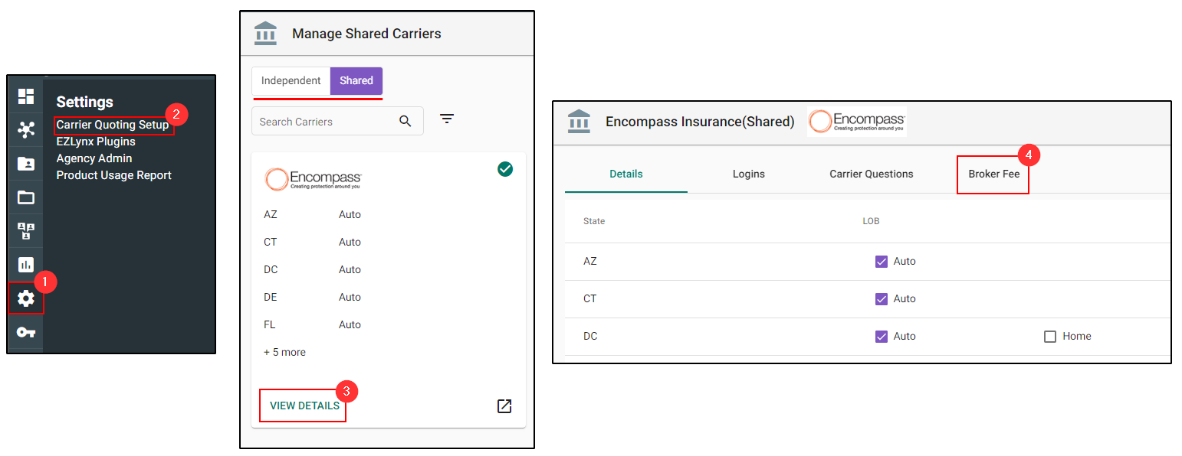Switch to the Details tab
Screen dimensions: 1182x456
[626, 174]
